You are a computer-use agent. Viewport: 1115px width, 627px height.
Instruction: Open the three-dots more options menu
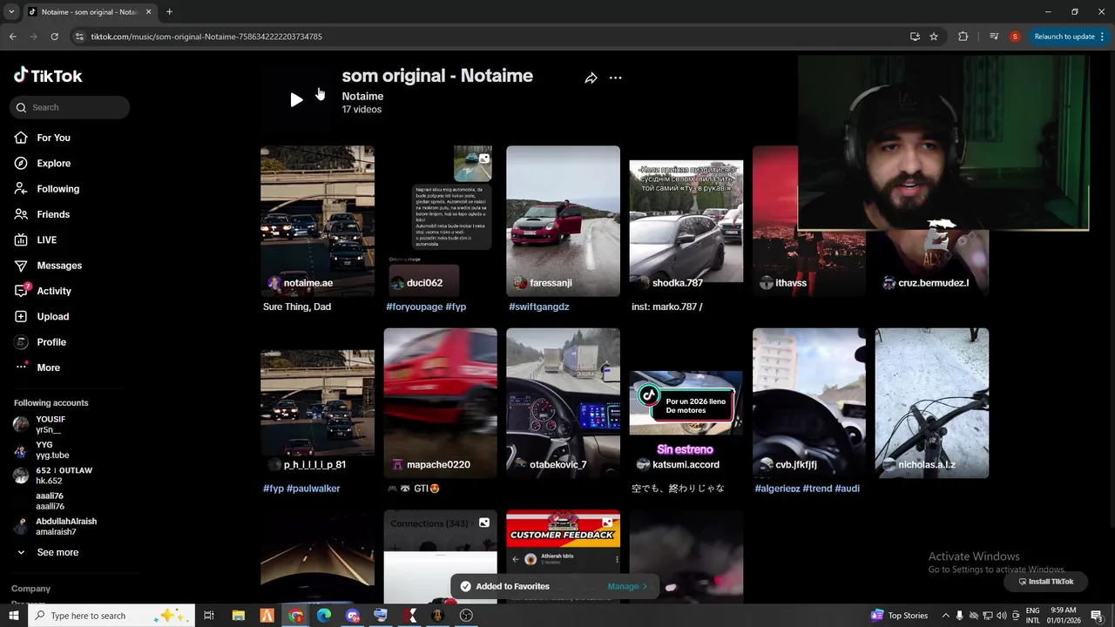coord(615,78)
